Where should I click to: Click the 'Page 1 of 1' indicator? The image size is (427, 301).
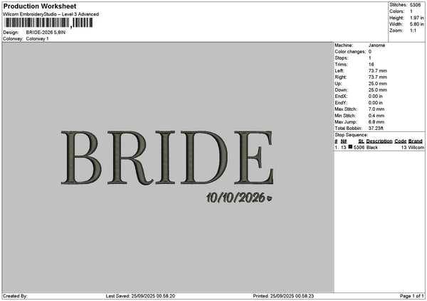point(412,296)
